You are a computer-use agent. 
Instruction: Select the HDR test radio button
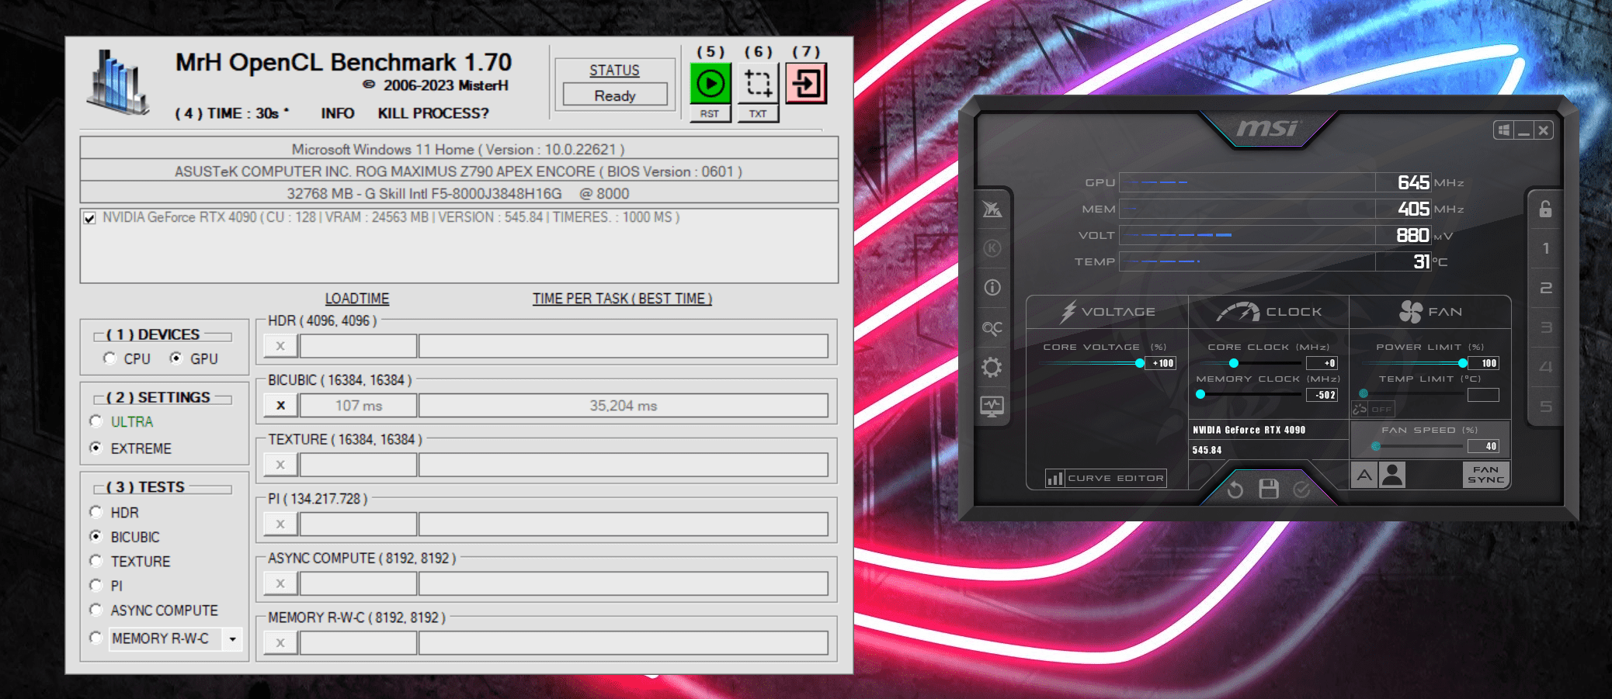click(x=96, y=512)
